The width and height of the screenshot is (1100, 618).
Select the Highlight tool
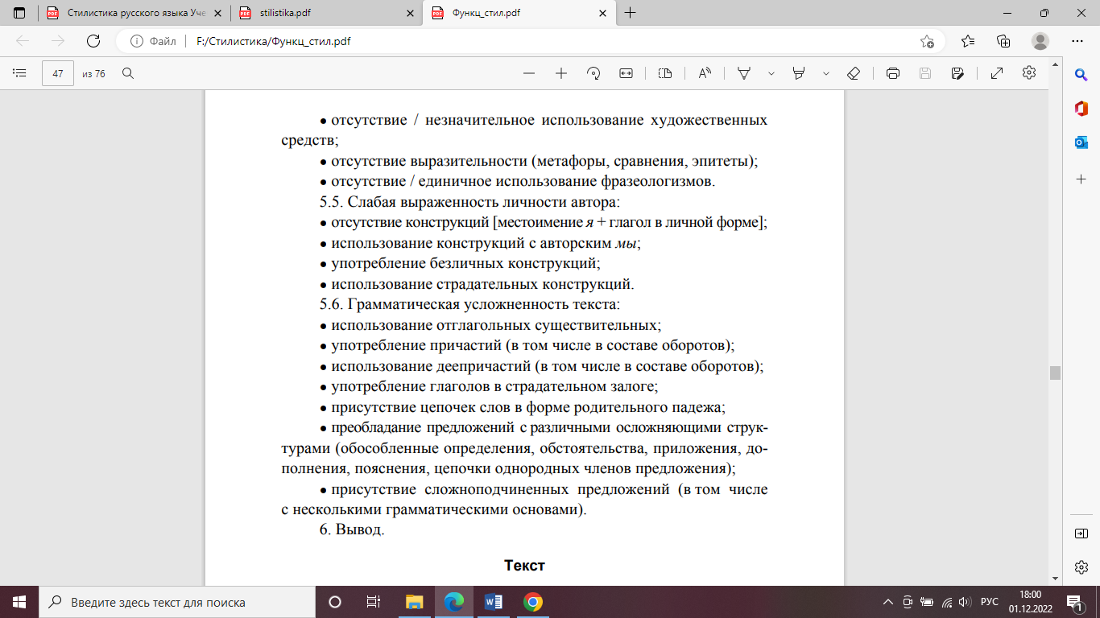(799, 73)
